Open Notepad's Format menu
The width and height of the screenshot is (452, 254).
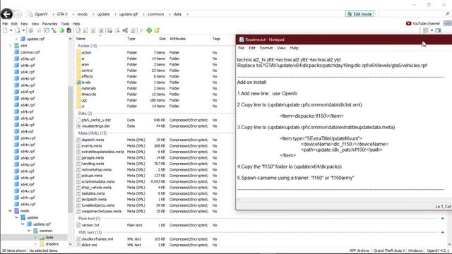point(266,48)
